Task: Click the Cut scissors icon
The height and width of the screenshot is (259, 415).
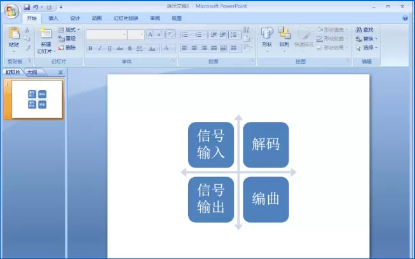Action: click(x=27, y=30)
